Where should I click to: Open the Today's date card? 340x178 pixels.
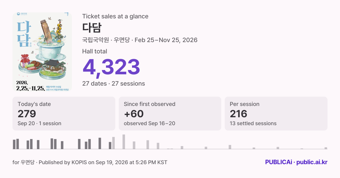(64, 114)
